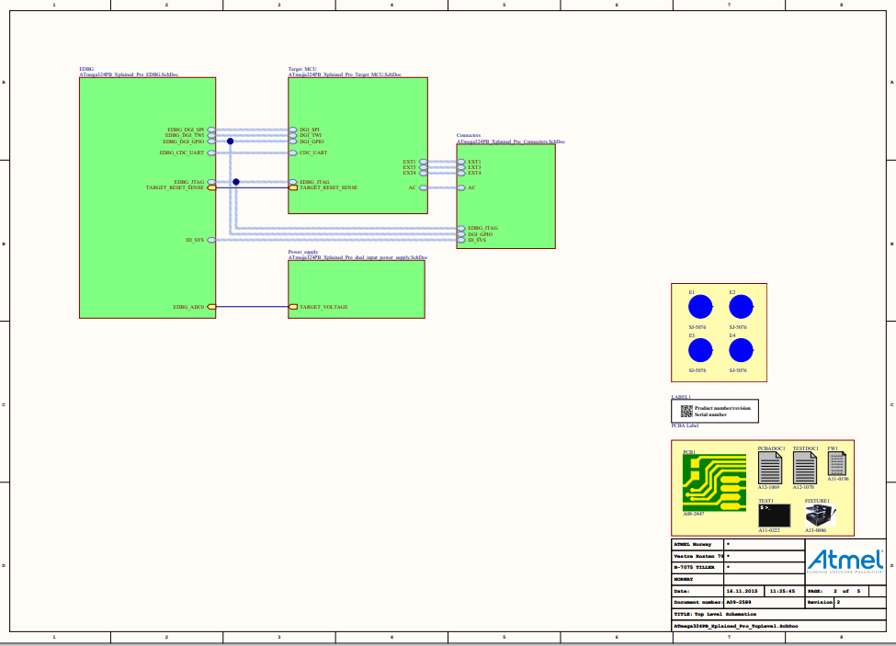The height and width of the screenshot is (646, 896).
Task: Click the A11-0196 part number under FW1
Action: point(838,480)
